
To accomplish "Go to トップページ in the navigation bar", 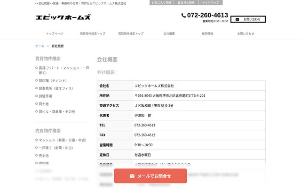I will point(55,33).
